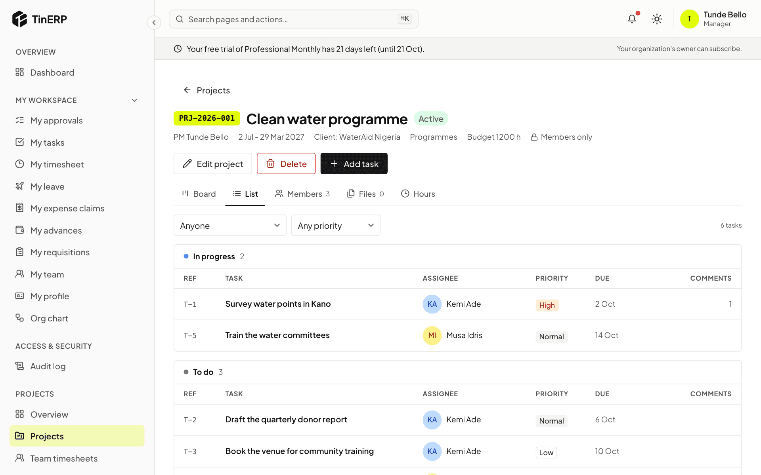Click the My timesheet clock icon
761x475 pixels.
(x=20, y=164)
